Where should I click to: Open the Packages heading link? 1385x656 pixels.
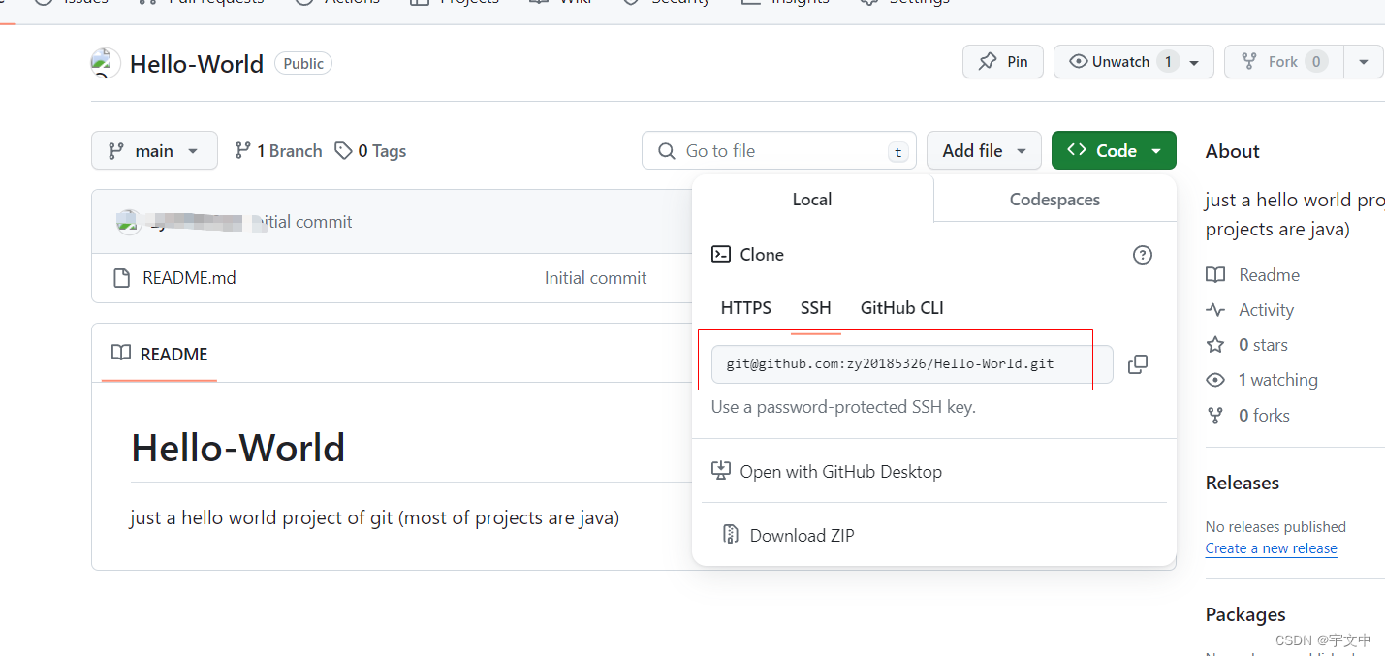(x=1245, y=614)
